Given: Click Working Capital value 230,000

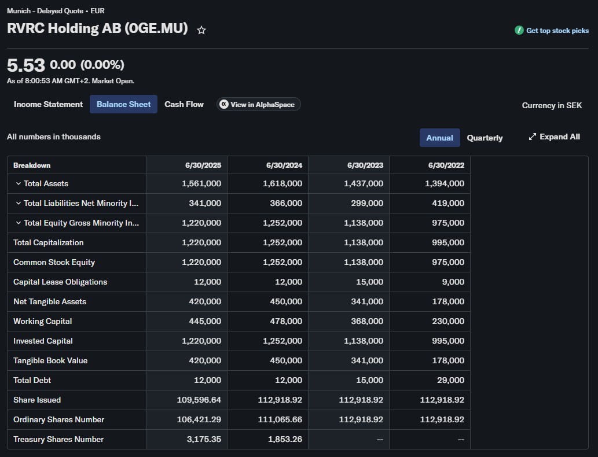Looking at the screenshot, I should [448, 321].
